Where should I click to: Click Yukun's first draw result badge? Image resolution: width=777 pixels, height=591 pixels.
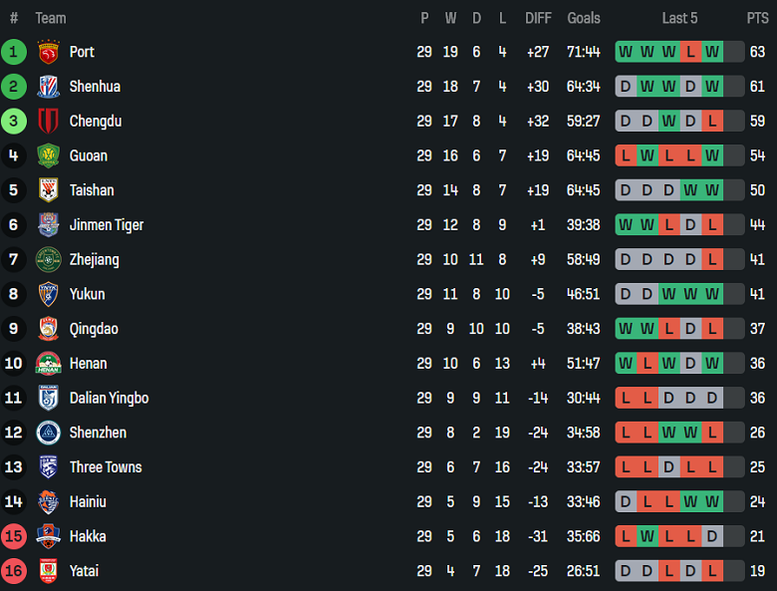pyautogui.click(x=626, y=294)
